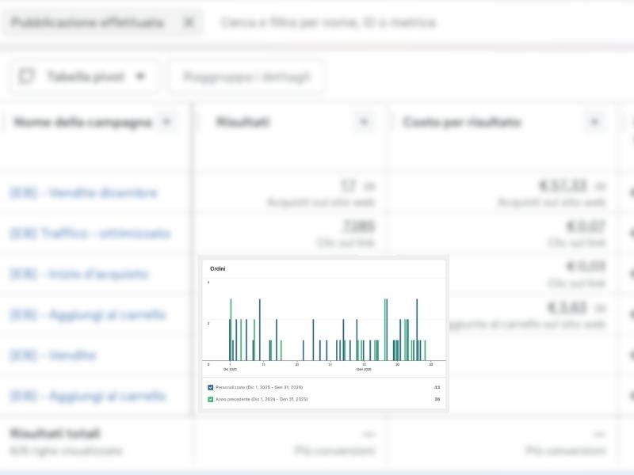Click the Risultati totali summary row label
This screenshot has height=475, width=634.
pyautogui.click(x=55, y=434)
